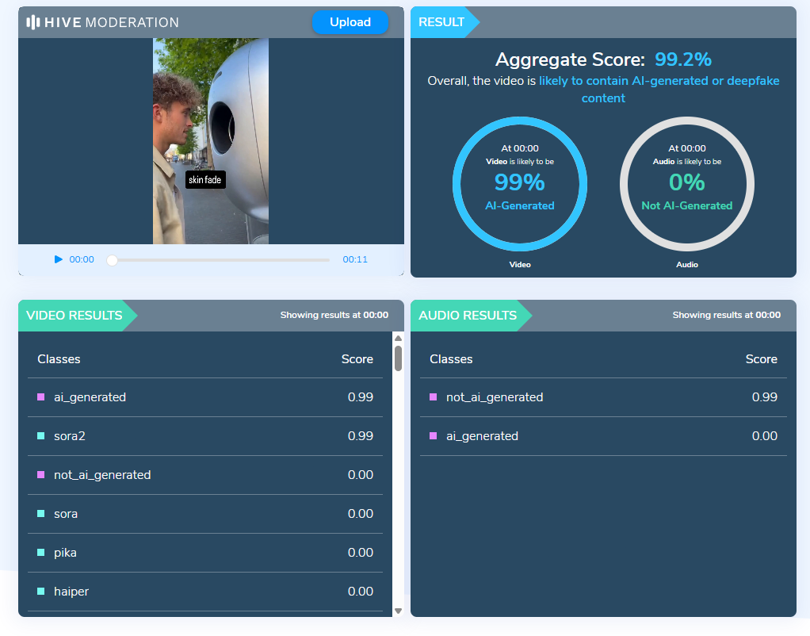Click the sora class color icon
Image resolution: width=810 pixels, height=636 pixels.
[41, 514]
